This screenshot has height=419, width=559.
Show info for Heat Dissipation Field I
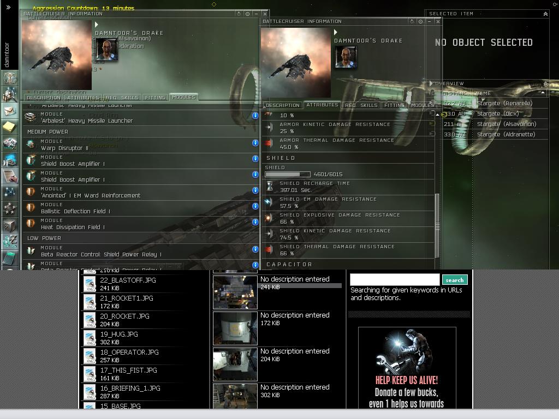(255, 222)
